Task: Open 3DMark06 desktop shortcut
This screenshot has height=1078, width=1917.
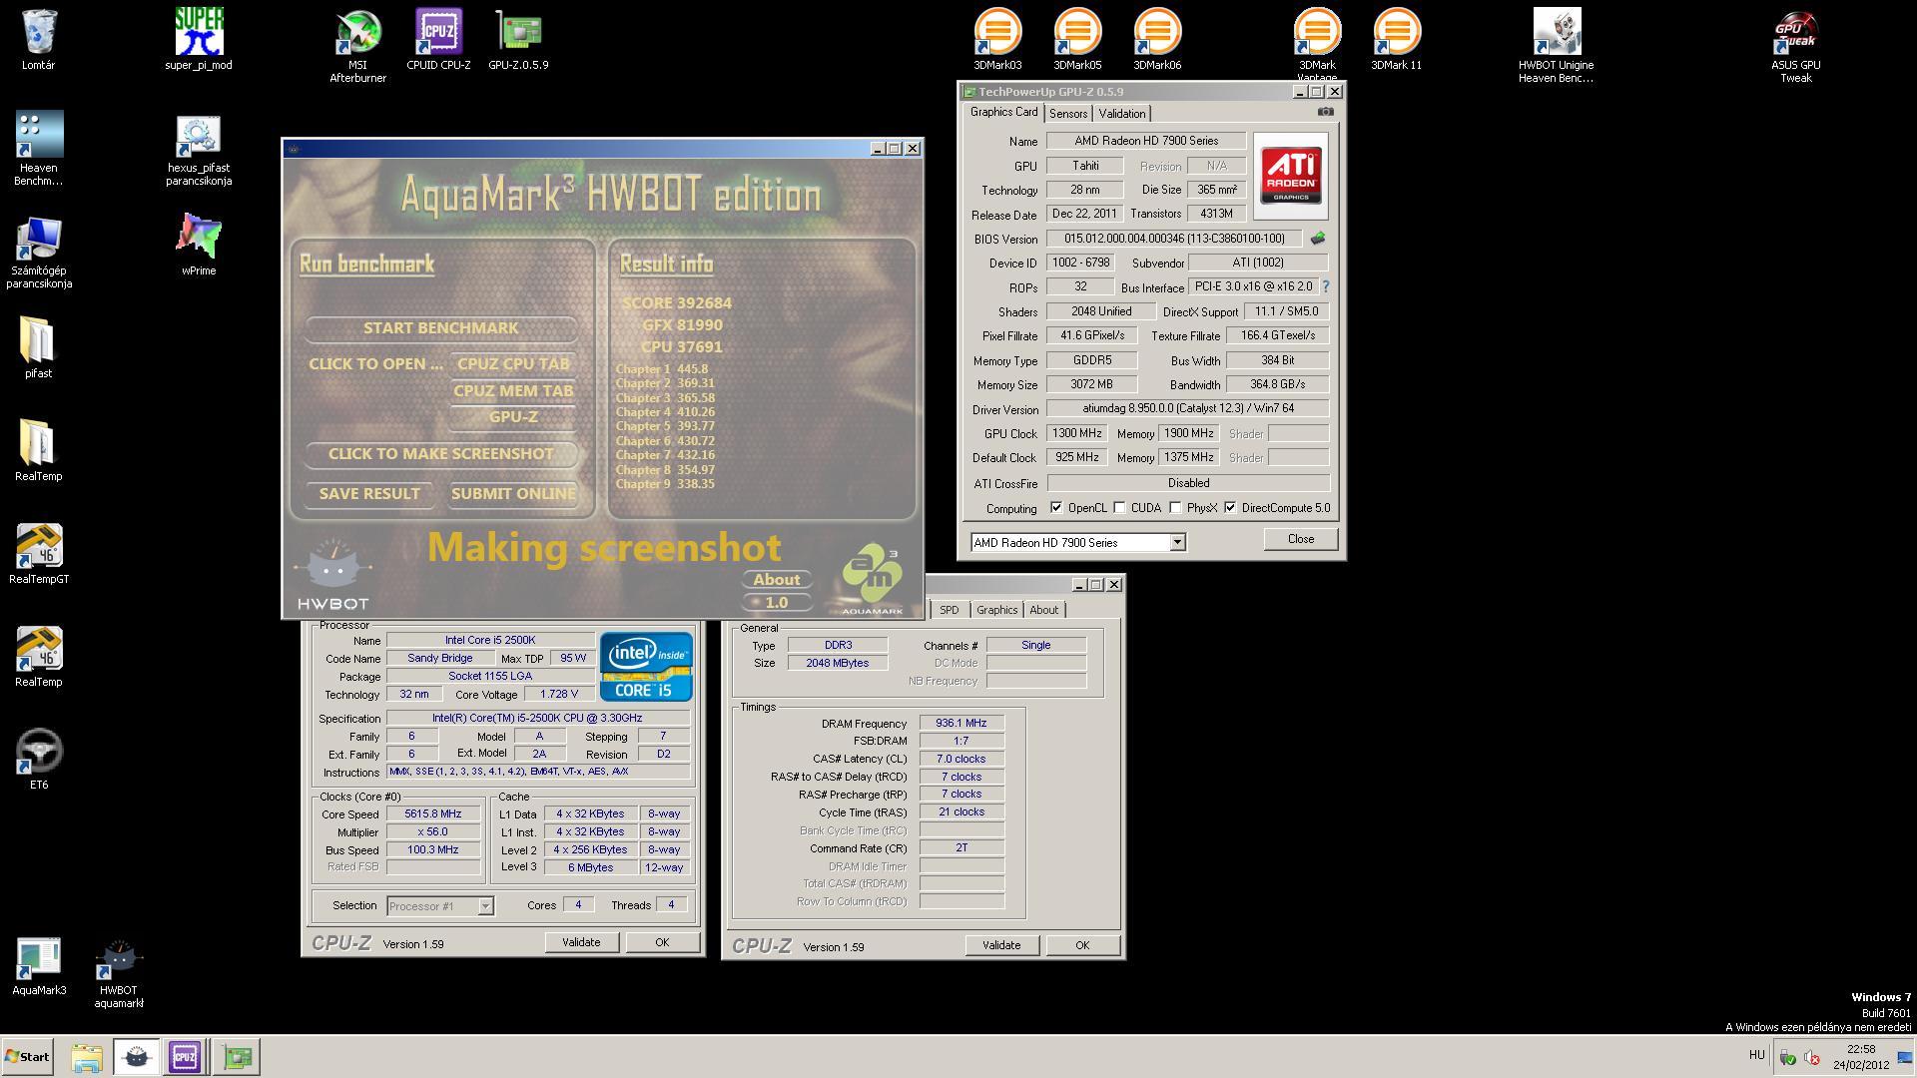Action: 1157,40
